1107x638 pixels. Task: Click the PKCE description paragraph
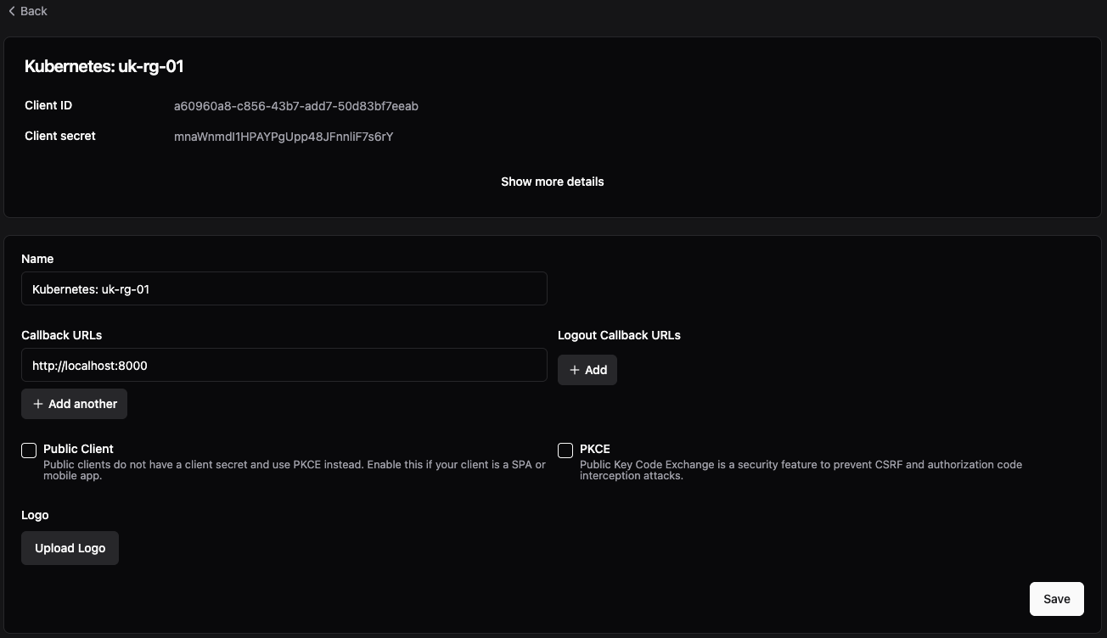click(800, 470)
